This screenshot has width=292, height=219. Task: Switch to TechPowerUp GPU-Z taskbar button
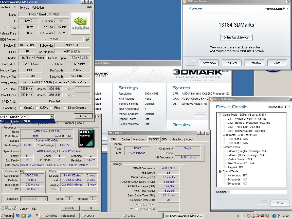[x=184, y=216]
